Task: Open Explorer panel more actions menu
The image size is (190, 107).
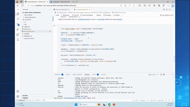Action: point(50,10)
